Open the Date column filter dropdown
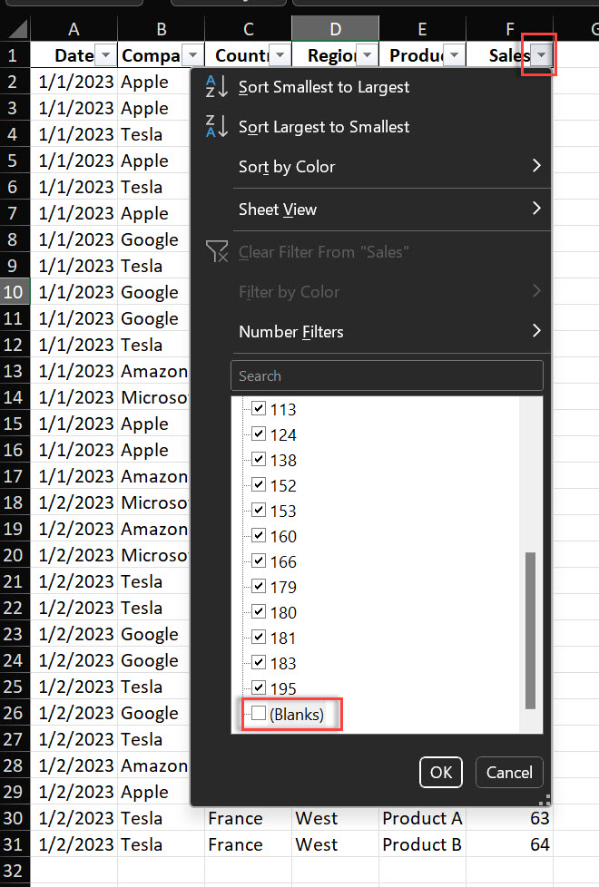The image size is (599, 887). (105, 56)
